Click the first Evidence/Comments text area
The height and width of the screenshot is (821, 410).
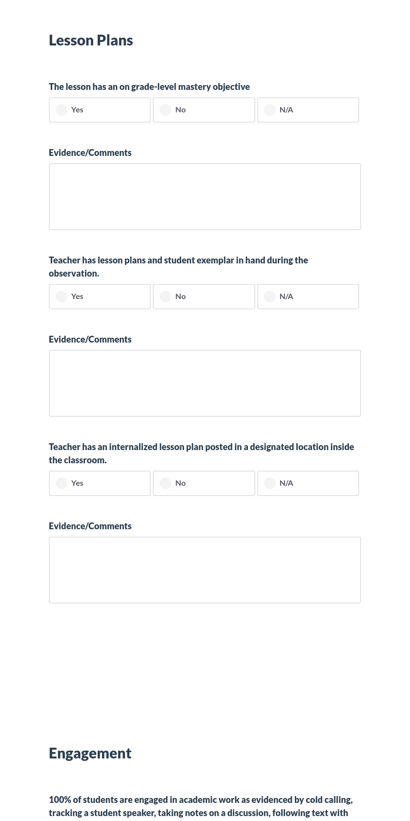(205, 196)
